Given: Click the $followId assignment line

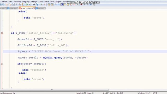Looking at the screenshot, I should (43, 45).
